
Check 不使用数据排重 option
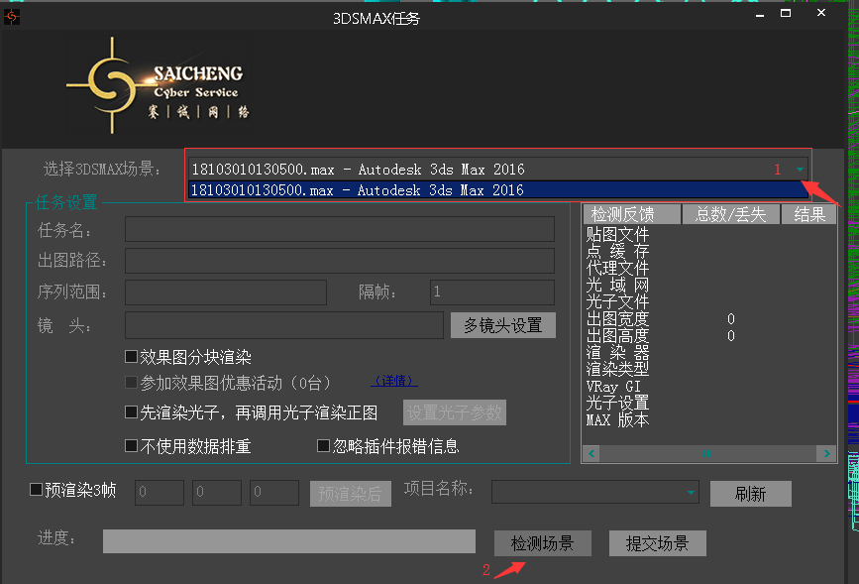(131, 446)
